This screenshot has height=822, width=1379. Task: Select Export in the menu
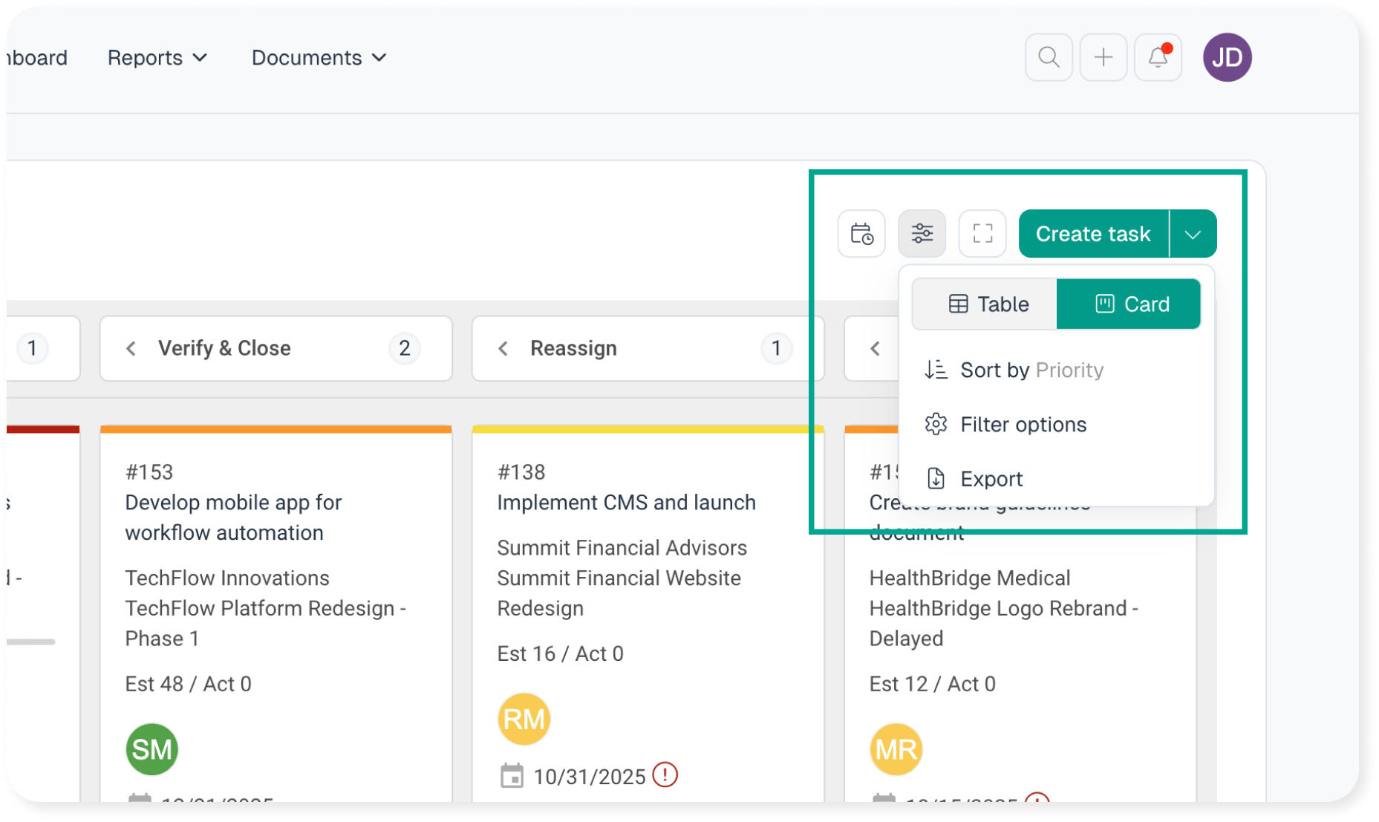[x=991, y=479]
